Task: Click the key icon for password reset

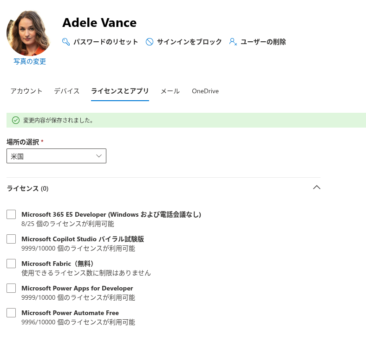Action: pos(66,42)
